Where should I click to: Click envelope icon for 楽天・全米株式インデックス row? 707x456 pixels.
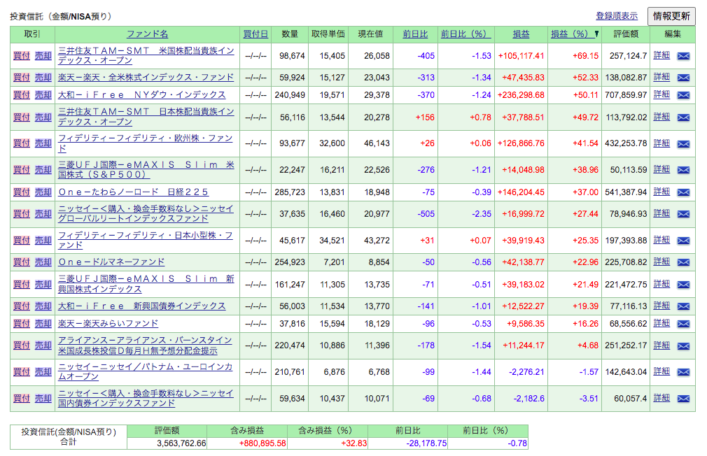[684, 78]
